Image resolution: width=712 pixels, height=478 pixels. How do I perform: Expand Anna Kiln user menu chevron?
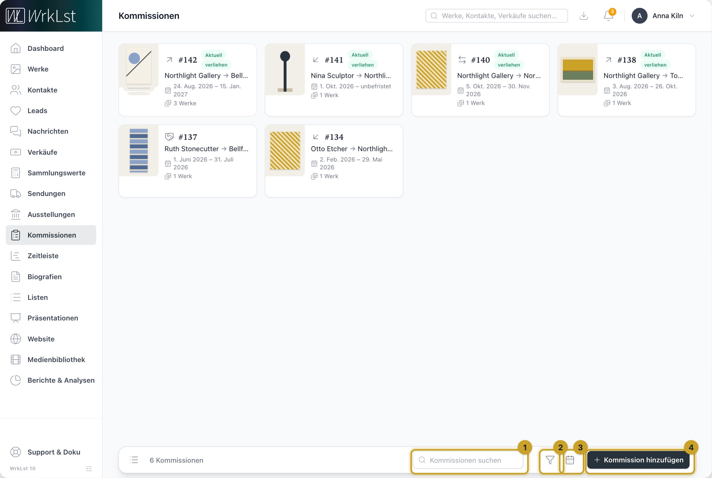(692, 16)
